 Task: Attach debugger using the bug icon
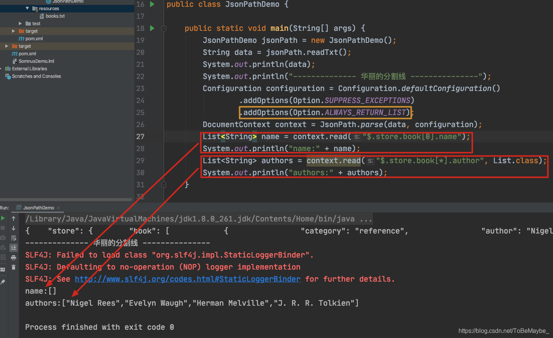pos(3,247)
